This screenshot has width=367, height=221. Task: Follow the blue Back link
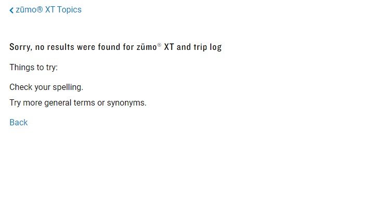click(x=19, y=122)
